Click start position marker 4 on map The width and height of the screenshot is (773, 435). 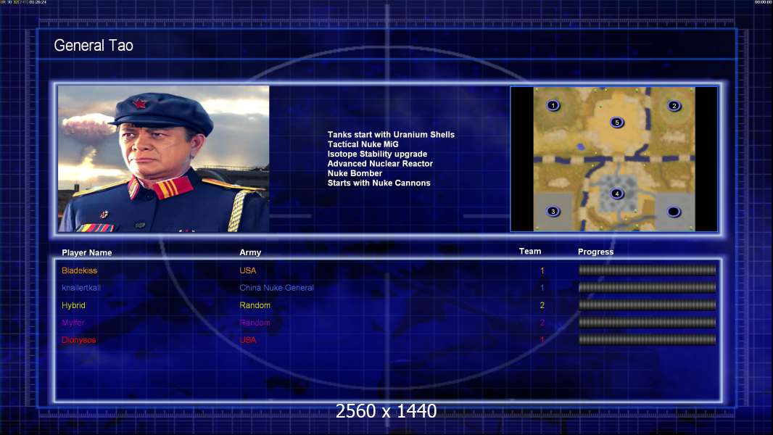click(x=616, y=194)
